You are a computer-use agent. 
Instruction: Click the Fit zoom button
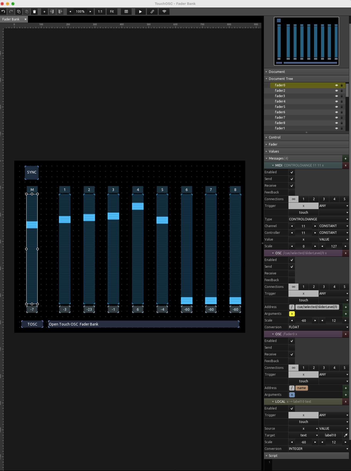pos(112,12)
